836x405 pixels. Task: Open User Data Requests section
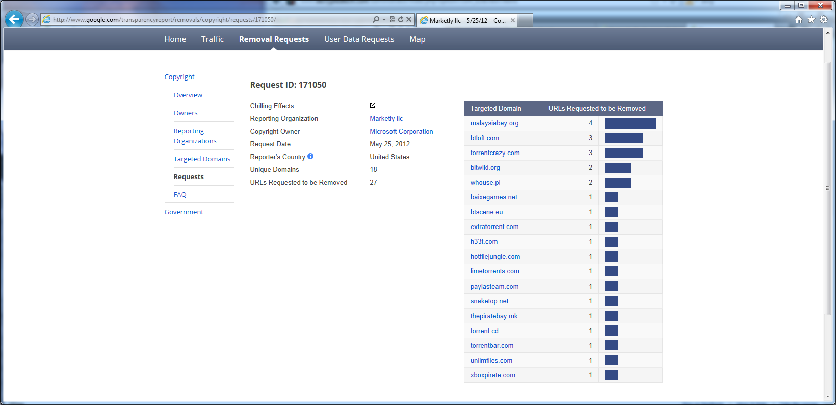coord(359,39)
